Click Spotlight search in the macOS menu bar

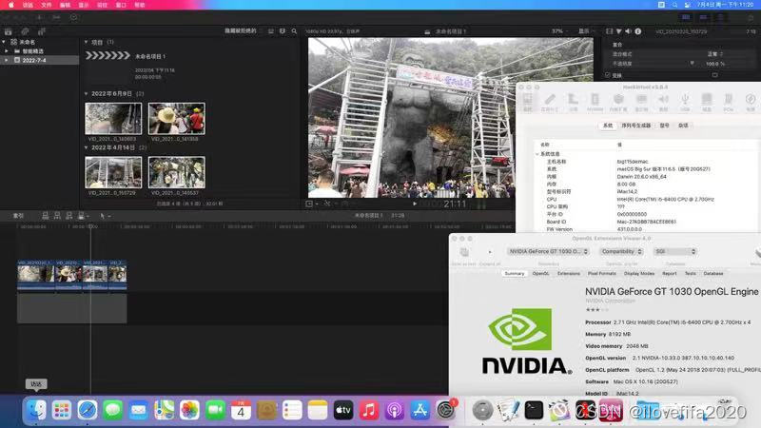coord(674,5)
